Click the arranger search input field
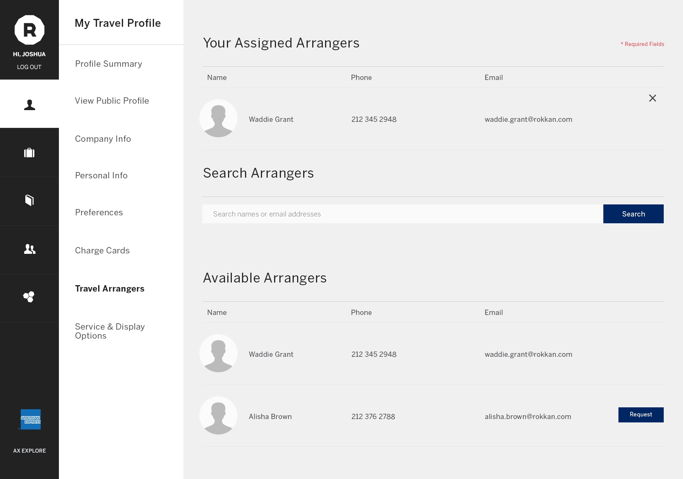683x479 pixels. (378, 214)
